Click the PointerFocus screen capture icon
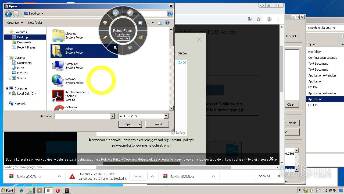Screen dimensions: 344x194 pos(140,23)
